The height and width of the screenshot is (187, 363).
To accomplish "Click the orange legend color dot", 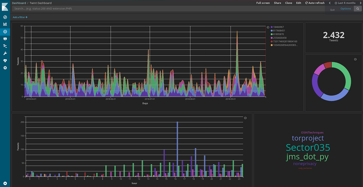I will coord(272,45).
